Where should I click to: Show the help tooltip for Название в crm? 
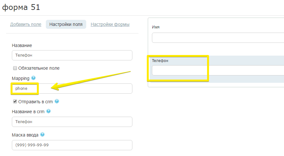(48, 111)
